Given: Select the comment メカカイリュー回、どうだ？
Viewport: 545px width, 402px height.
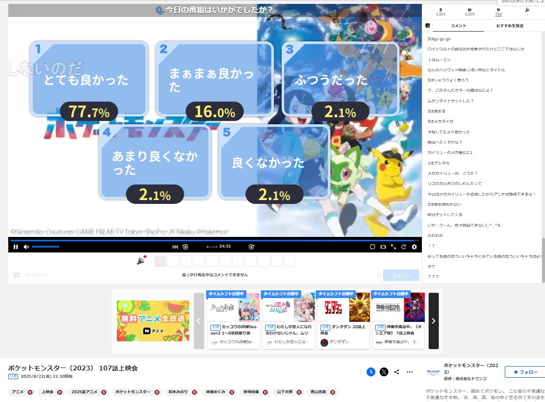Looking at the screenshot, I should click(452, 173).
